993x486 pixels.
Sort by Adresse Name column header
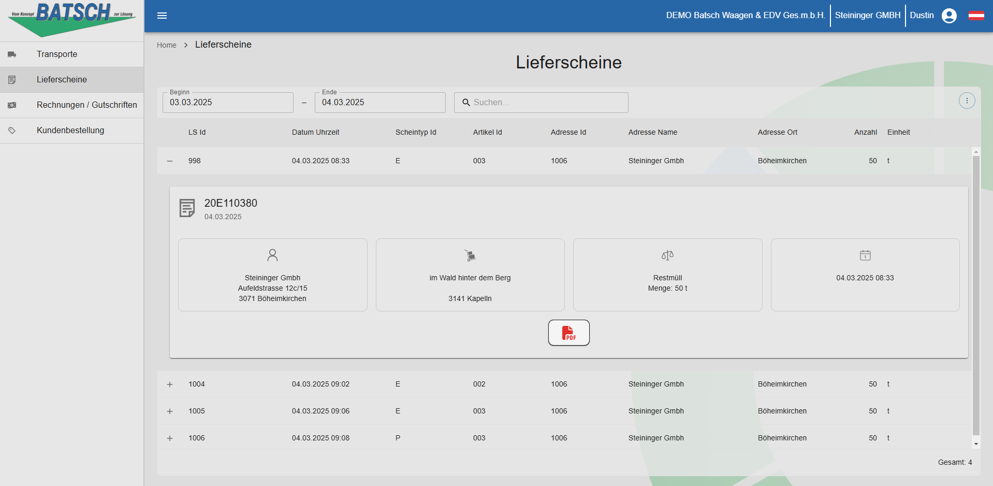point(653,132)
